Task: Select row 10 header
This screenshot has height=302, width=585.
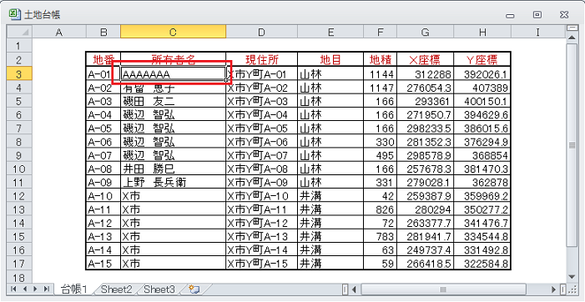Action: [19, 169]
